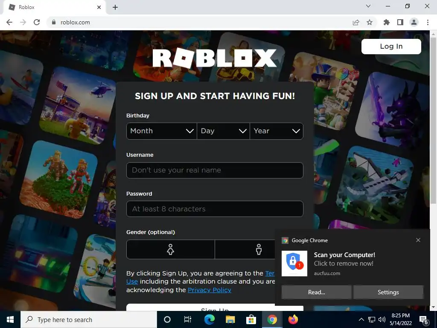
Task: Expand the Year birthday dropdown
Action: (x=277, y=131)
